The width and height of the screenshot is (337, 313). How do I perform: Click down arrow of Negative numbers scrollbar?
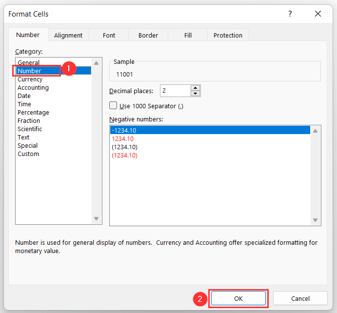[x=315, y=220]
